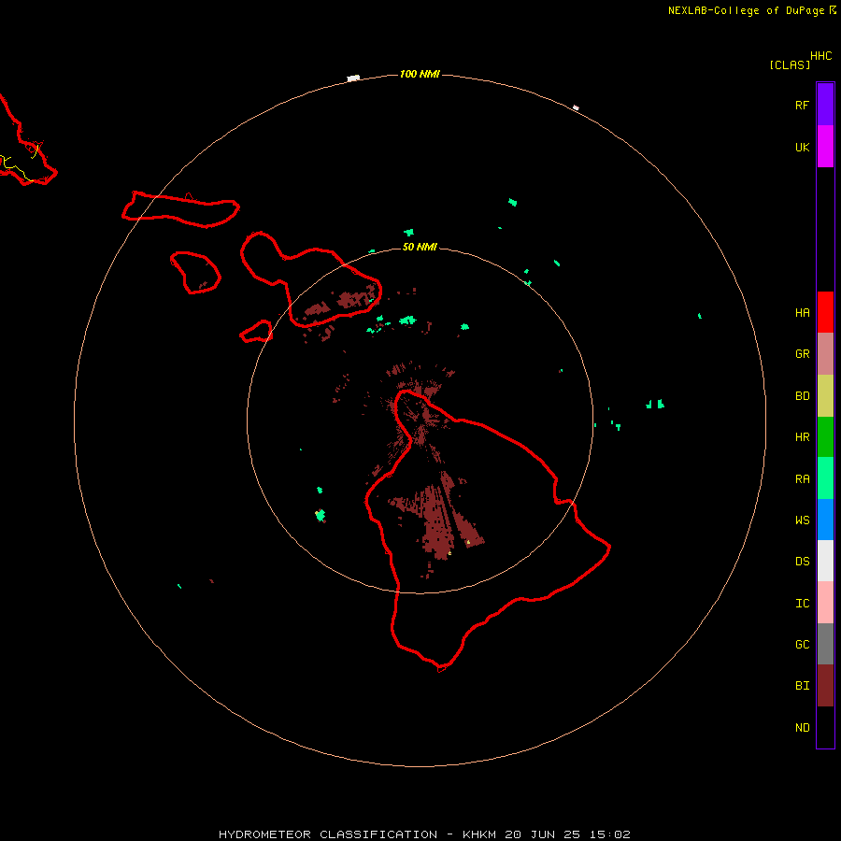This screenshot has width=841, height=841.
Task: Pick the light pink IC swatch
Action: (825, 603)
